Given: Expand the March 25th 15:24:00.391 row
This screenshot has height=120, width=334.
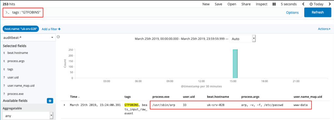Looking at the screenshot, I should tap(65, 105).
